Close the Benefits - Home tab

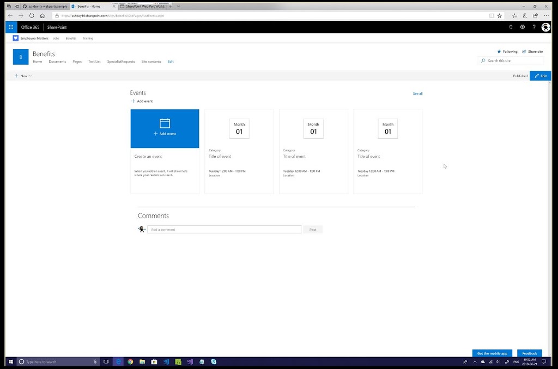(114, 6)
